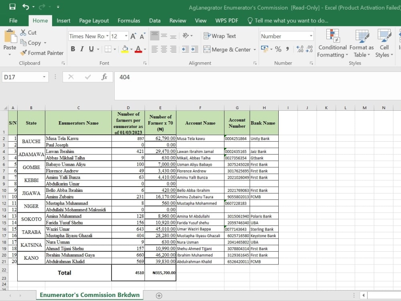Open Cell Styles gallery
Image resolution: width=401 pixels, height=301 pixels.
[x=384, y=43]
